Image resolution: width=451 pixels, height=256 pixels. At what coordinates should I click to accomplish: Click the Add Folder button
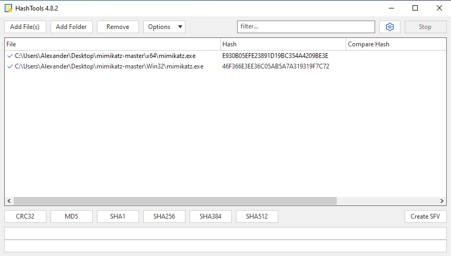pos(71,27)
